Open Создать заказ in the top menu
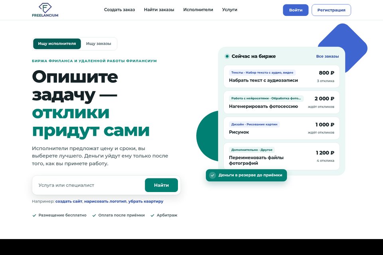Viewport: 383px width, 255px height. tap(119, 10)
